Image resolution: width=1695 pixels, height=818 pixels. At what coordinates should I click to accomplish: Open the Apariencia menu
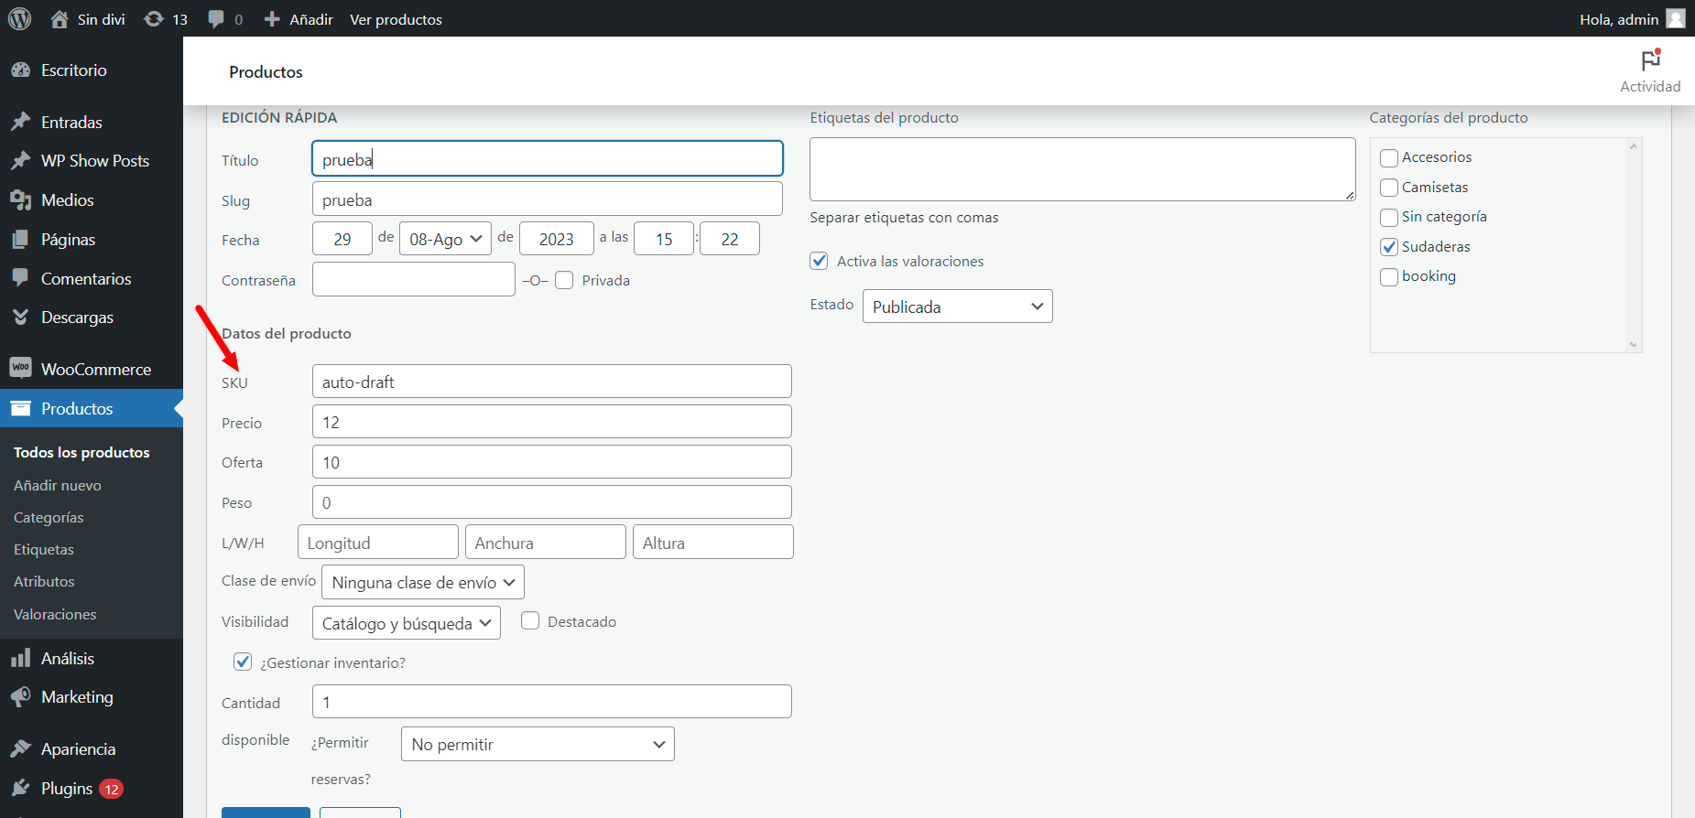92,748
